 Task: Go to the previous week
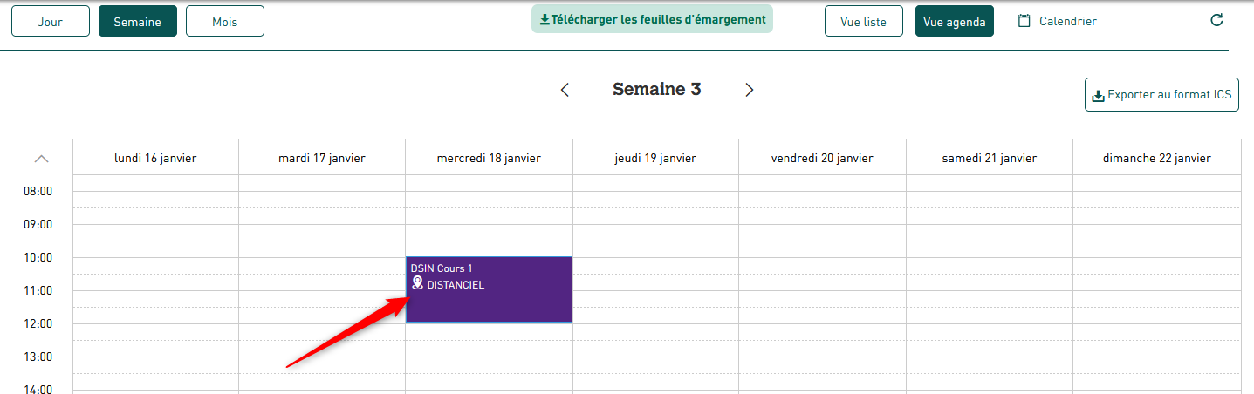coord(565,90)
